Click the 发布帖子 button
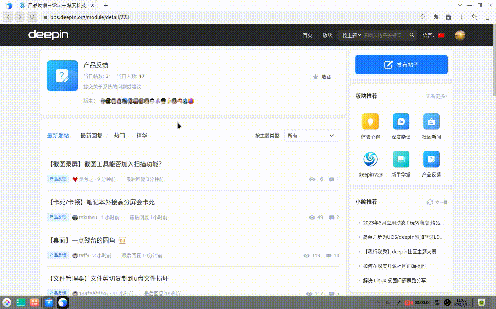This screenshot has width=496, height=309. click(x=401, y=64)
